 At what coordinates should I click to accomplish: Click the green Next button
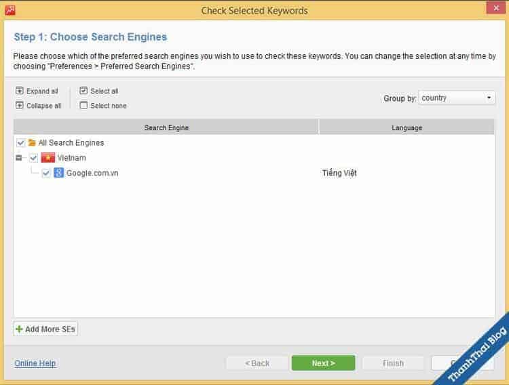click(x=323, y=363)
